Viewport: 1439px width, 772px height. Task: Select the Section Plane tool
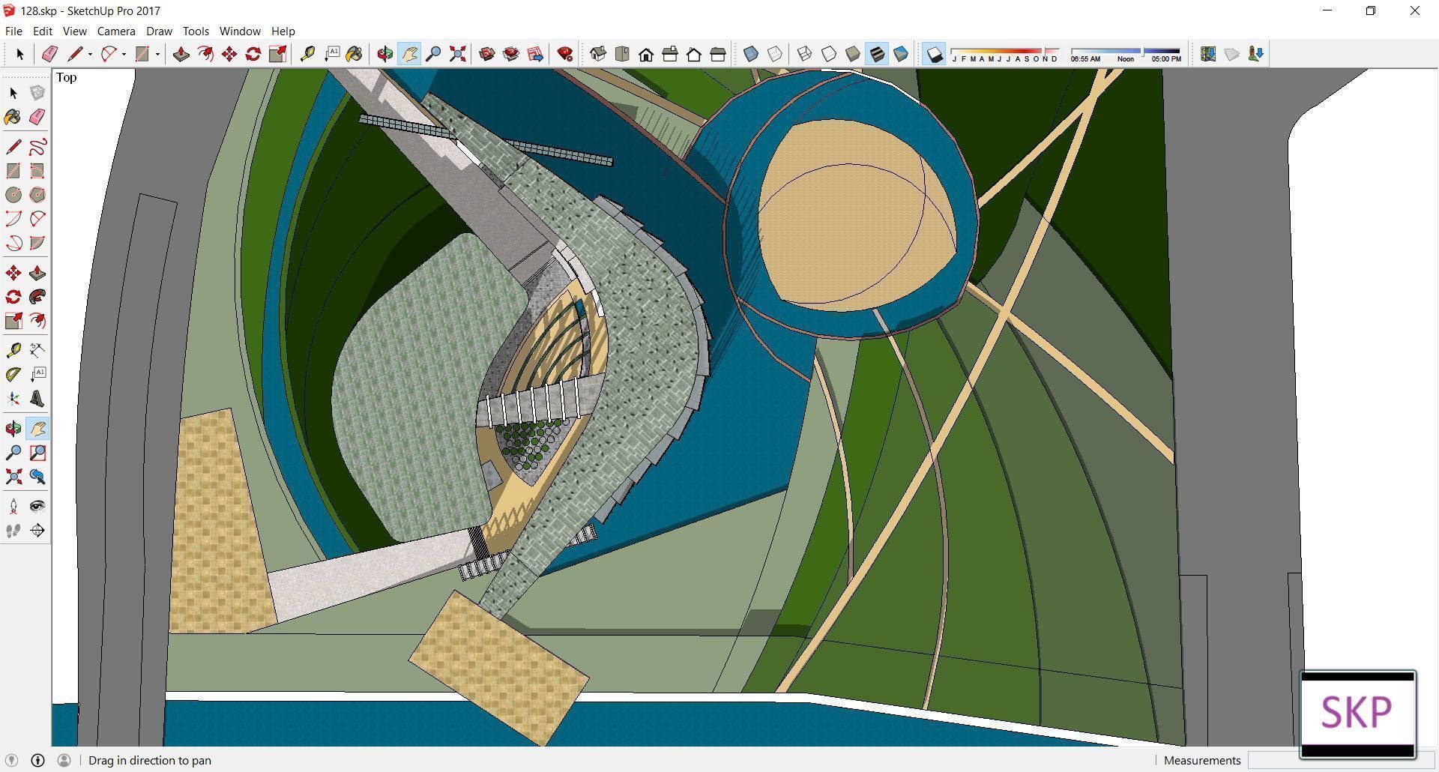(37, 531)
